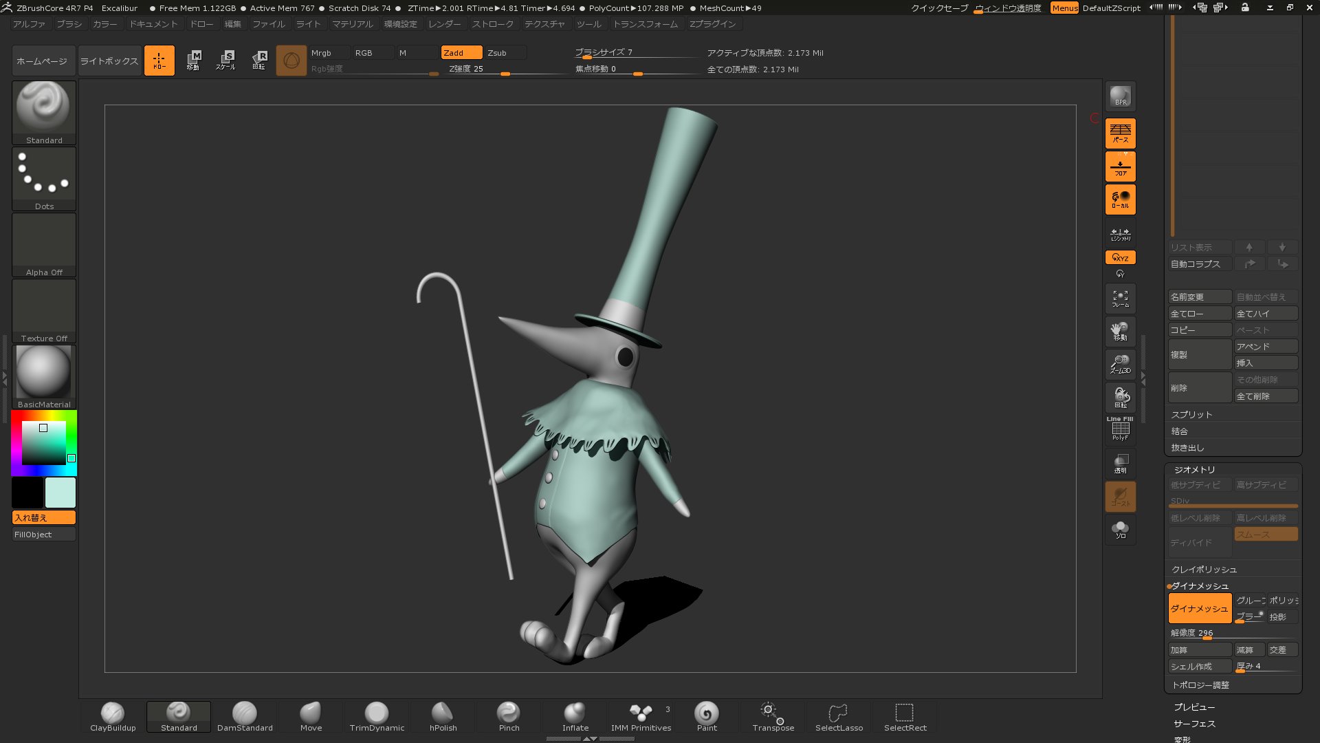Toggle the Zsub mode

click(x=505, y=53)
